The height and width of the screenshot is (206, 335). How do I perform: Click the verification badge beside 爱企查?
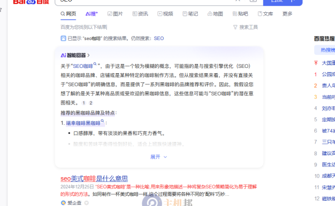(86, 203)
